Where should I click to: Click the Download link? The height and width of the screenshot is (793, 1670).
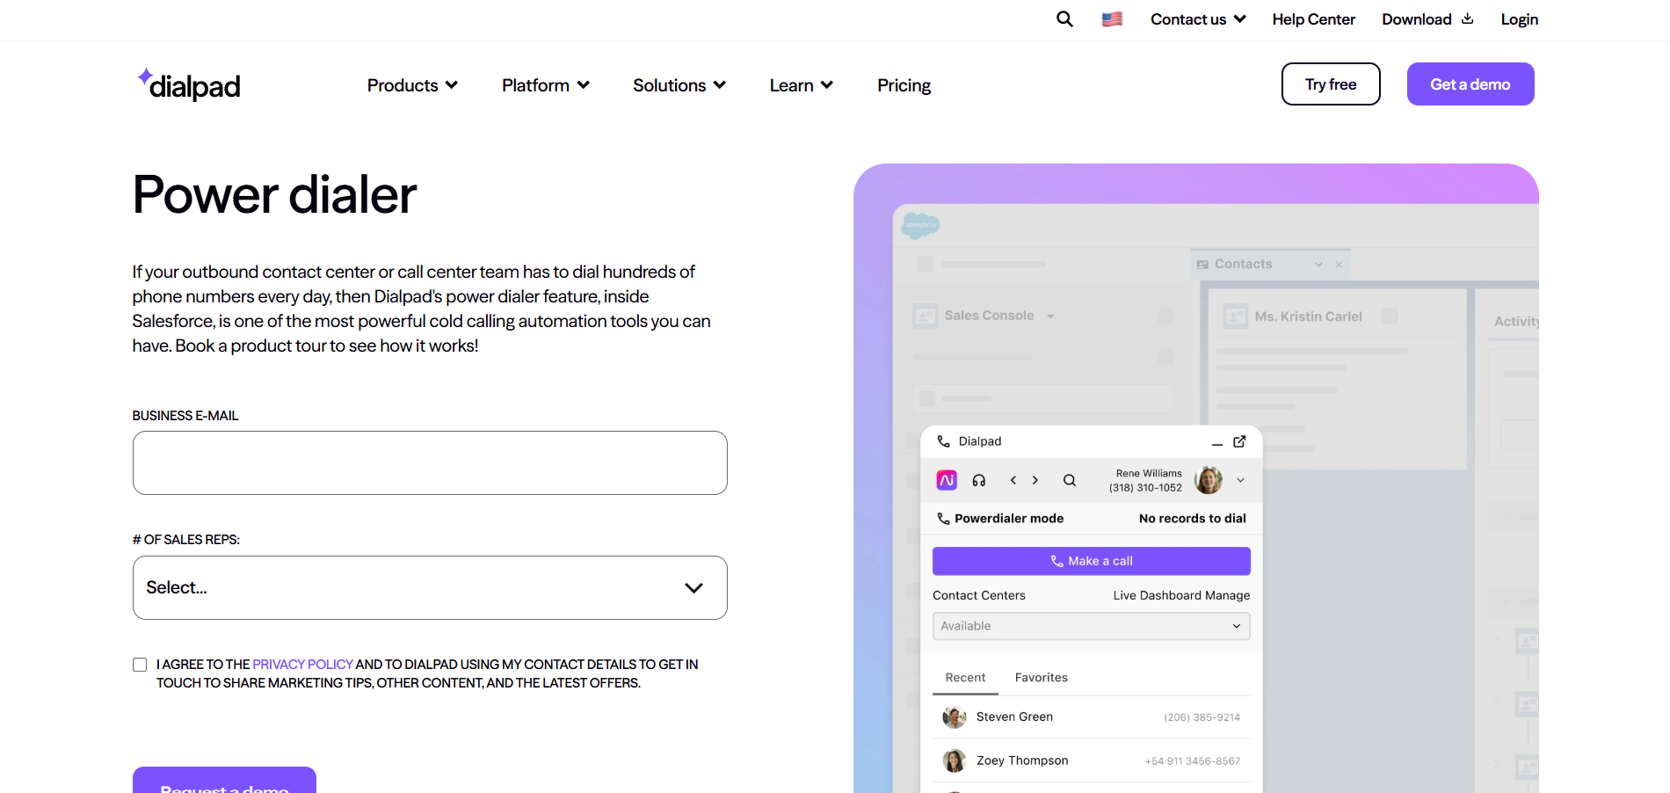pyautogui.click(x=1417, y=19)
